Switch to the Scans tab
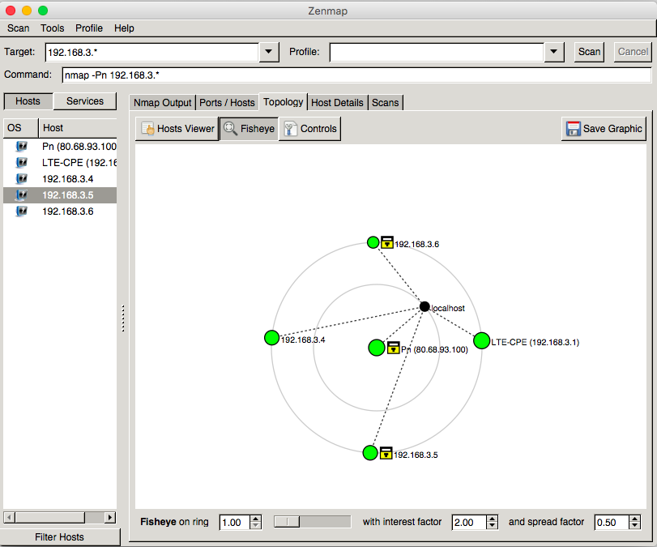This screenshot has height=547, width=657. coord(385,103)
